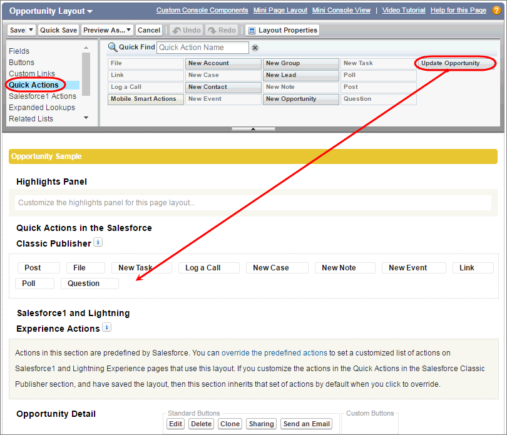The image size is (507, 435).
Task: Click the Redo arrow button
Action: (x=222, y=30)
